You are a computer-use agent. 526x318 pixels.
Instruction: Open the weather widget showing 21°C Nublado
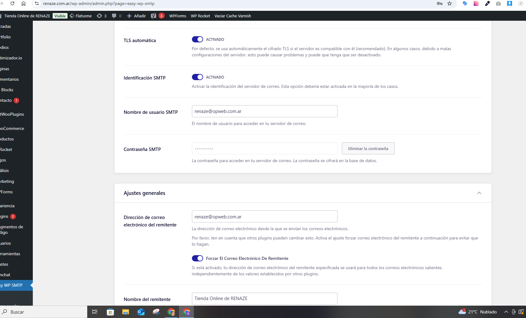(x=478, y=312)
